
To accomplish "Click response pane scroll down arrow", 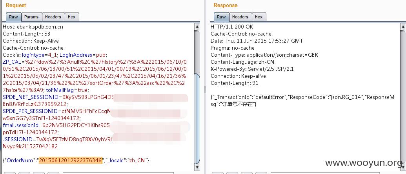I will tap(403, 167).
